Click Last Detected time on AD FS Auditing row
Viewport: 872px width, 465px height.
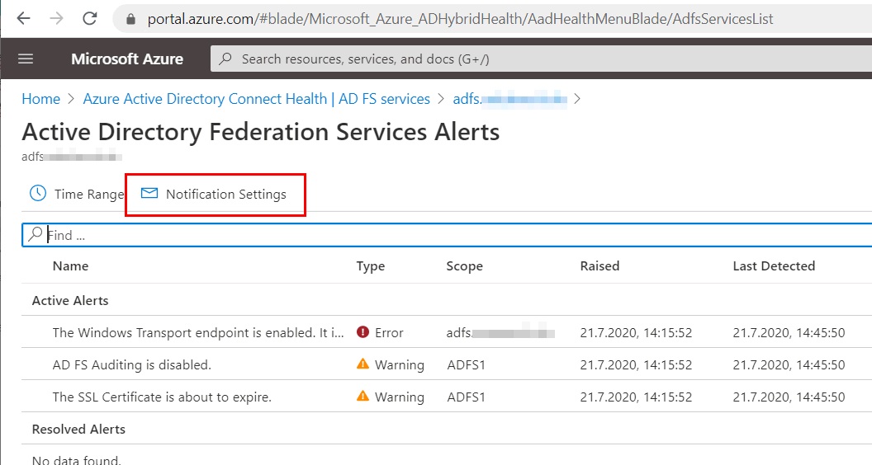point(789,365)
